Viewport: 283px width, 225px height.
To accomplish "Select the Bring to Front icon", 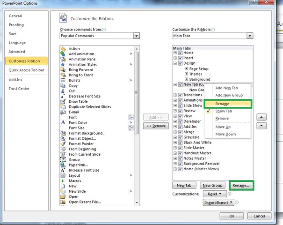I will pos(63,75).
